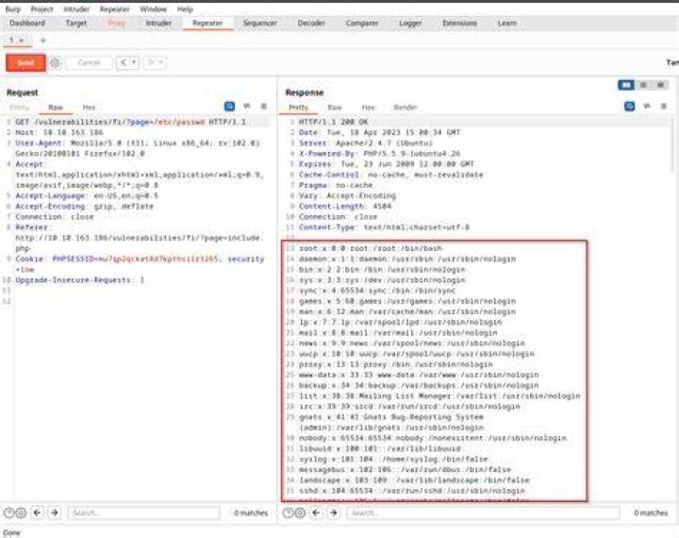Toggle non-printable characters in Request panel
The width and height of the screenshot is (679, 538).
(247, 107)
